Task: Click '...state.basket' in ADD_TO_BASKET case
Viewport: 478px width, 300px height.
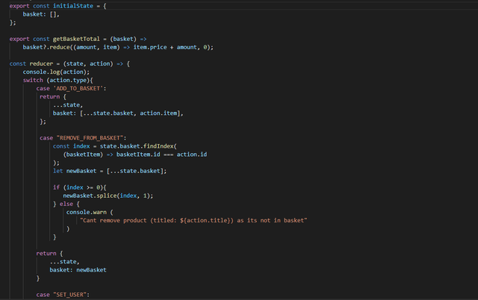Action: pos(108,113)
